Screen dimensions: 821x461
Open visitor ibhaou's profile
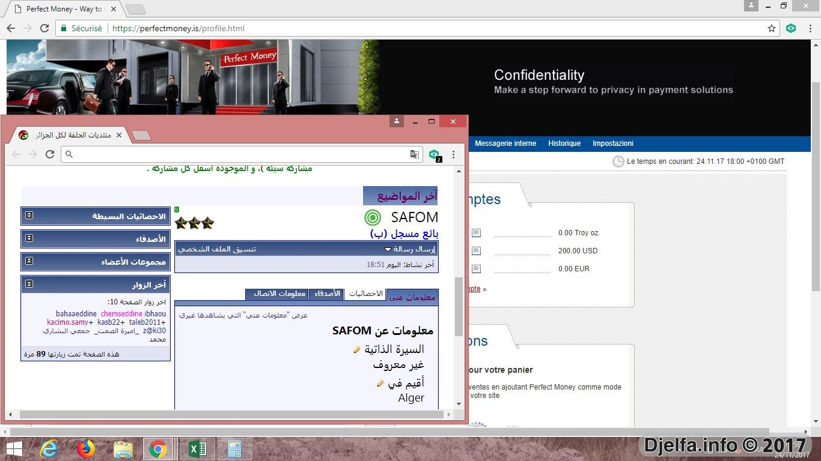click(155, 314)
